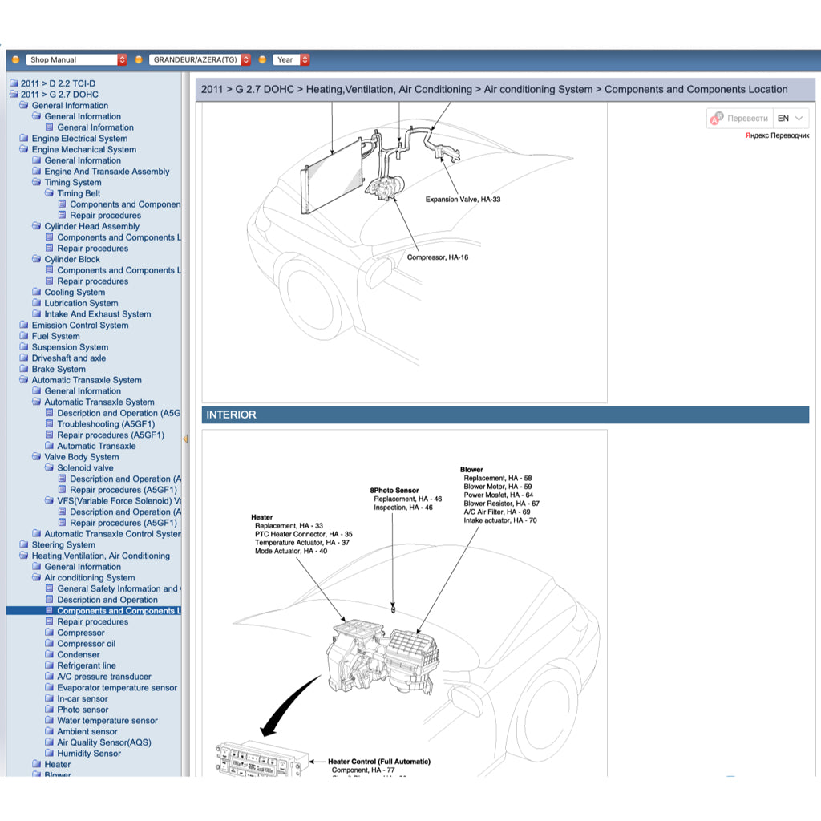
Task: Open the General Safety Information page icon
Action: pos(50,588)
